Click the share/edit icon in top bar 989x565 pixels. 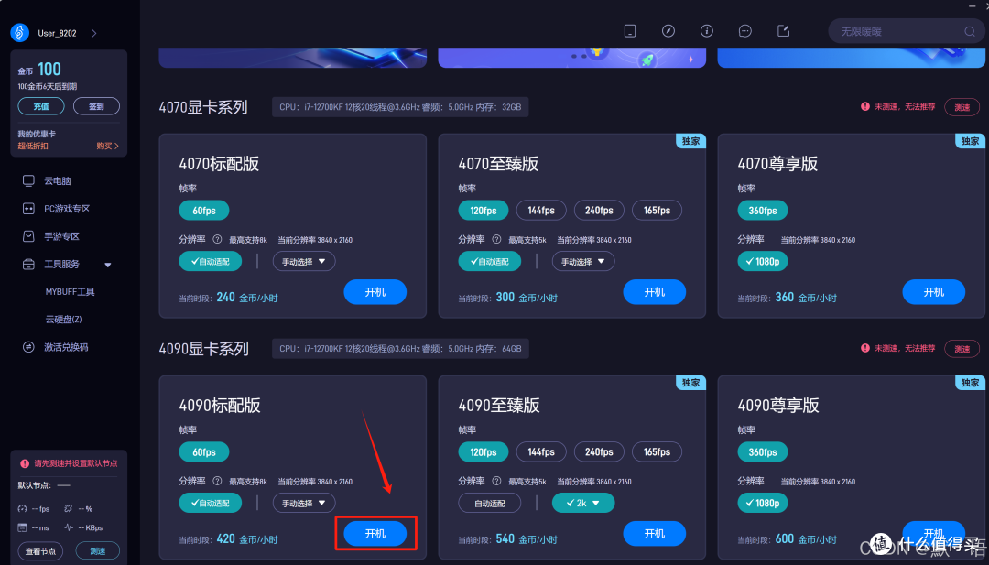(x=783, y=31)
